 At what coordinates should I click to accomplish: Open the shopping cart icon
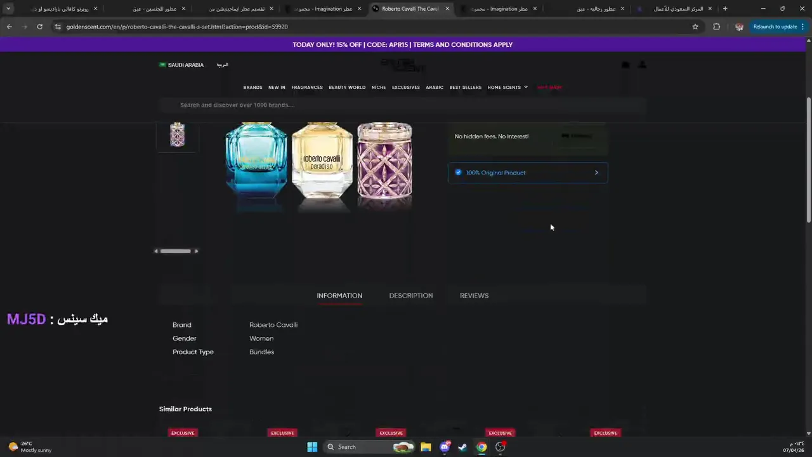point(625,65)
